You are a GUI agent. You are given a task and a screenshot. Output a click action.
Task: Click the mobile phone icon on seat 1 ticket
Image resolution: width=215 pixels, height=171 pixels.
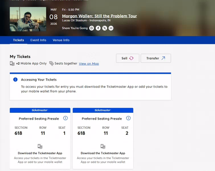[x=40, y=146]
